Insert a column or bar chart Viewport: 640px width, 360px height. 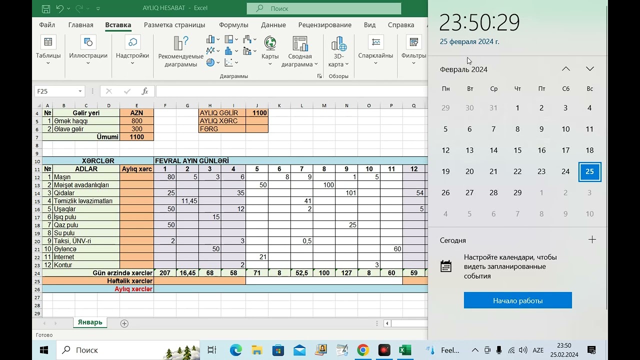click(x=210, y=39)
